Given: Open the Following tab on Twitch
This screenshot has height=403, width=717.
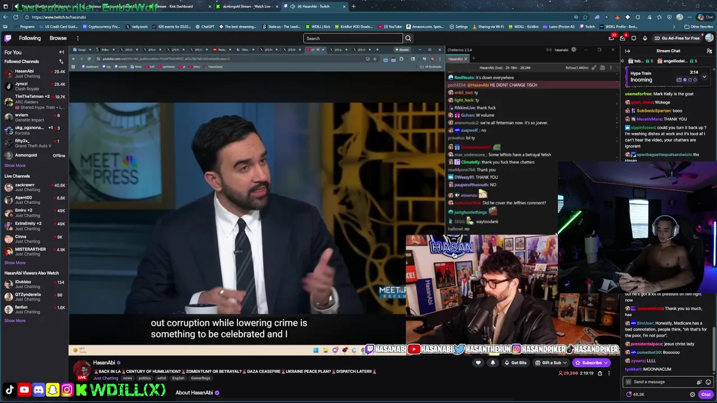Looking at the screenshot, I should [30, 38].
